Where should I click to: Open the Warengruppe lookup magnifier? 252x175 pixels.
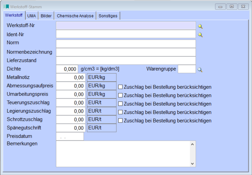(199, 69)
